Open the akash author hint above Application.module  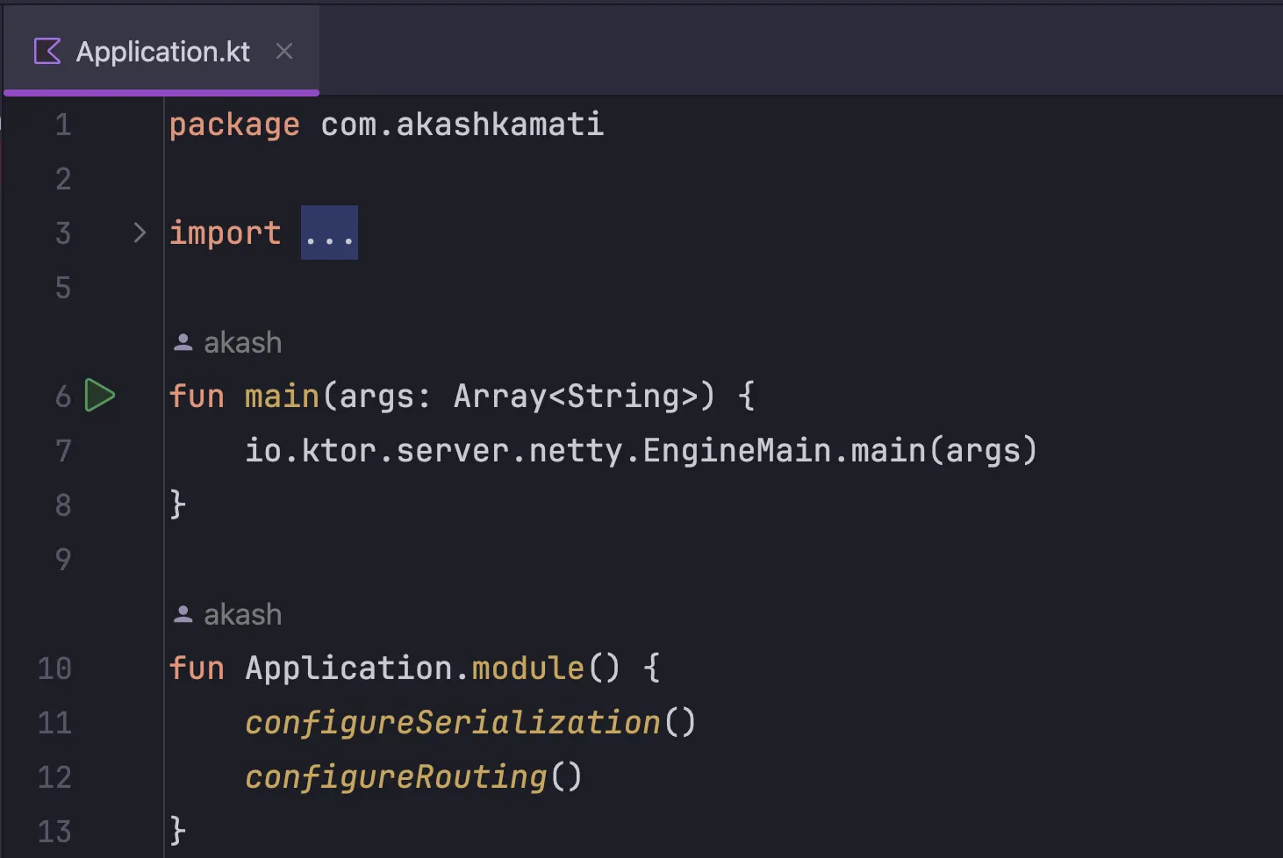click(x=242, y=614)
